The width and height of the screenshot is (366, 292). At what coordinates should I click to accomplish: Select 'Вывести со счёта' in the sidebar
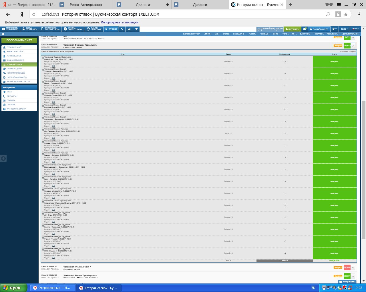tap(19, 52)
